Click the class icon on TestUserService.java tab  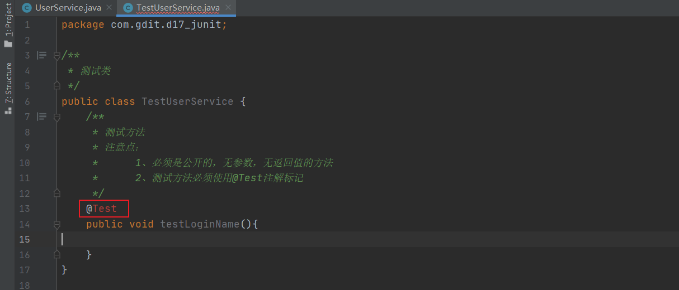tap(128, 7)
